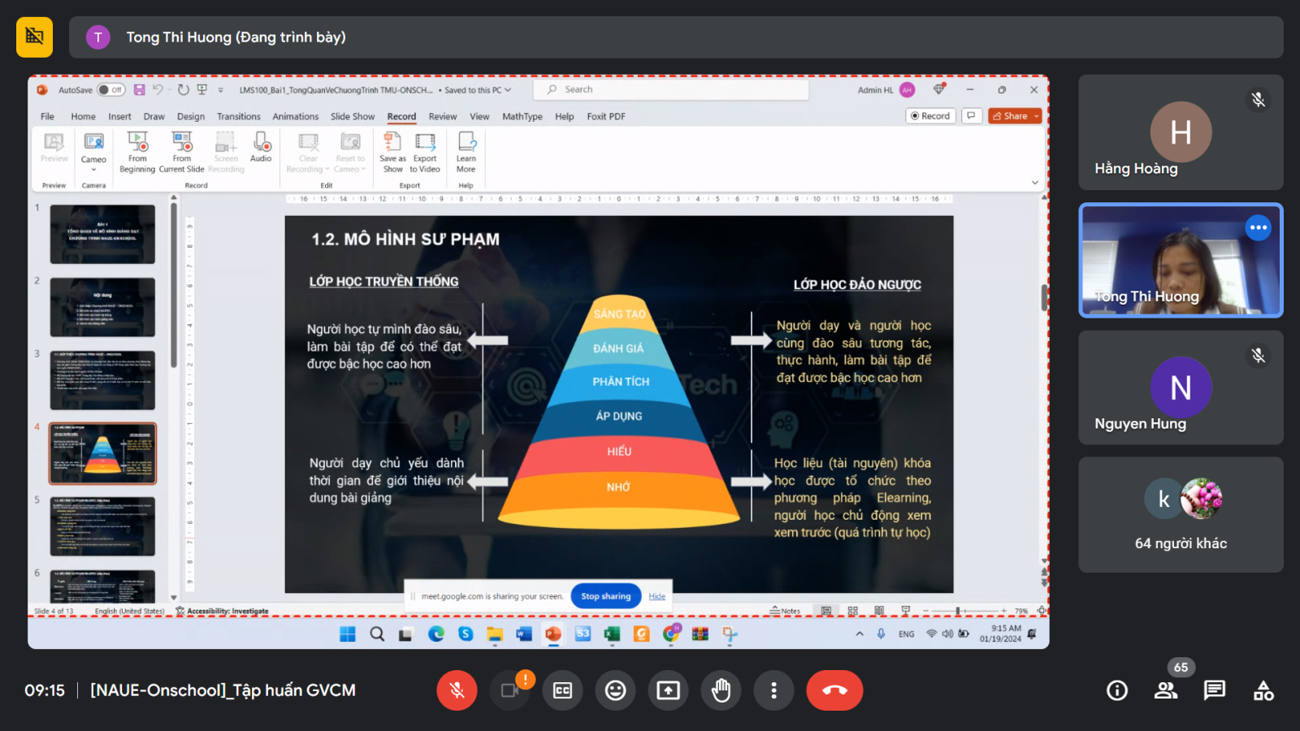Open Meet activities shapes icon
1300x731 pixels.
pos(1263,690)
